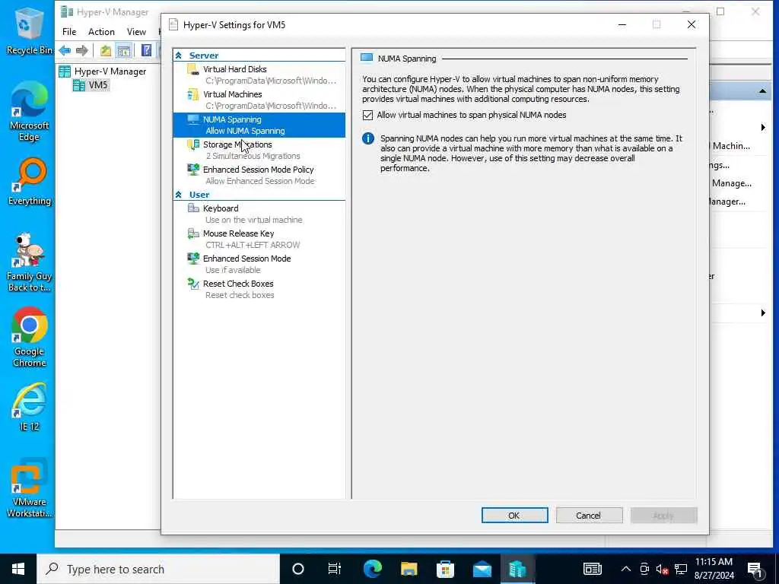779x584 pixels.
Task: Expand the lower Actions pane submenu arrow
Action: (763, 313)
